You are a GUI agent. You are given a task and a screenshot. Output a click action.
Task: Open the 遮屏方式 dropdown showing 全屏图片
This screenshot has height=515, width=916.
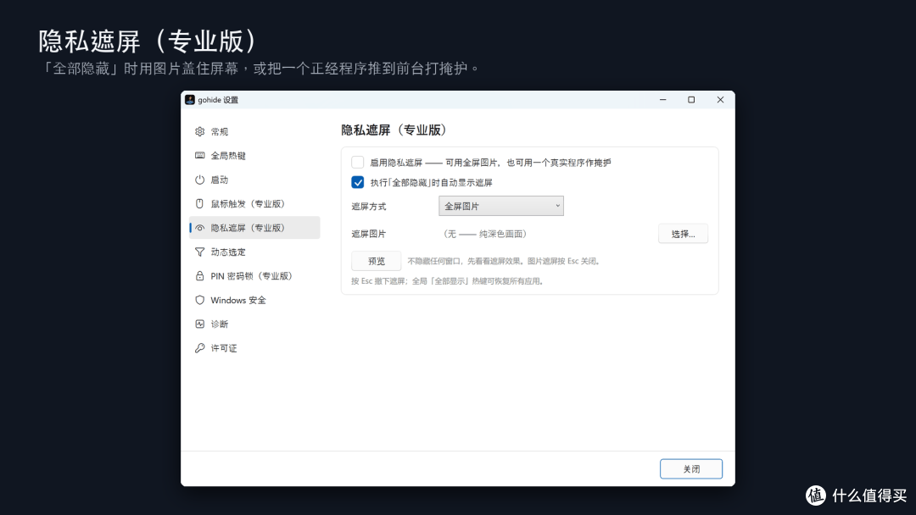click(x=501, y=206)
